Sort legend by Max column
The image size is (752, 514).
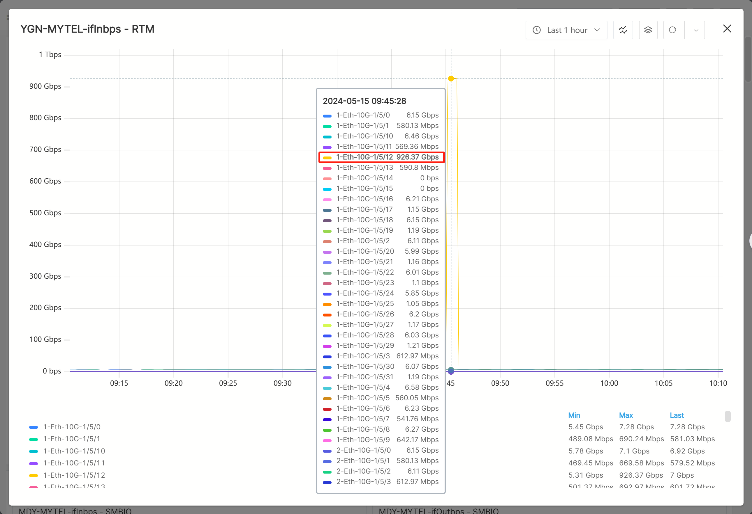626,415
